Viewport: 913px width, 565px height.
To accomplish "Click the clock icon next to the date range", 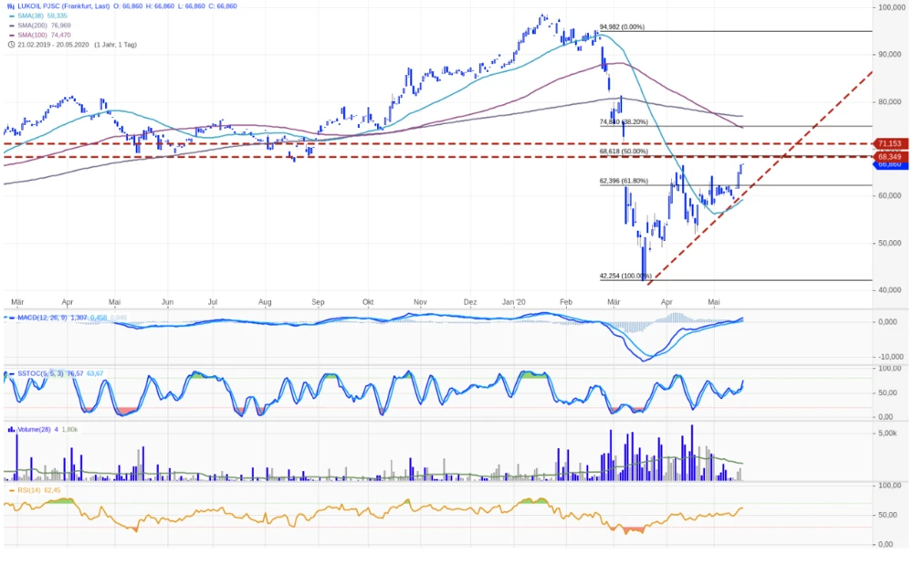I will 11,44.
